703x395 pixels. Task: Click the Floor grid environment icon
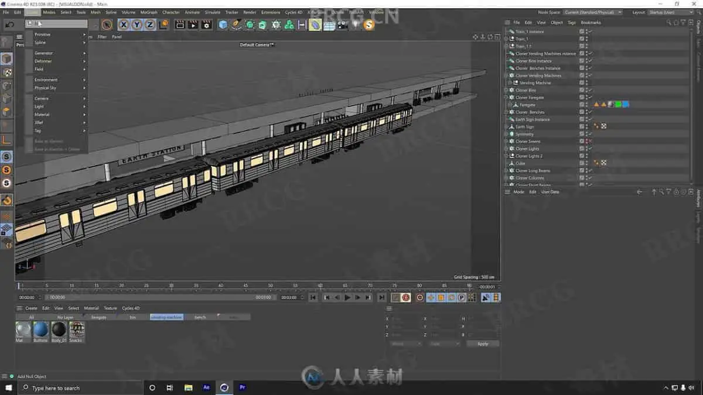[x=329, y=25]
